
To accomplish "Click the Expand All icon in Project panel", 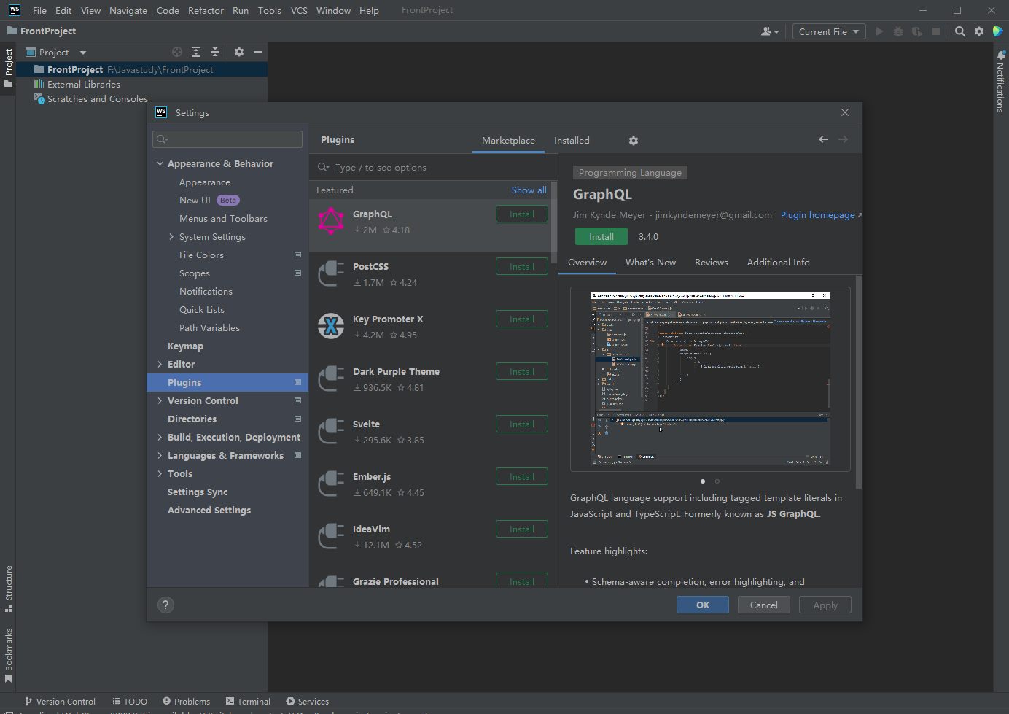I will (196, 52).
